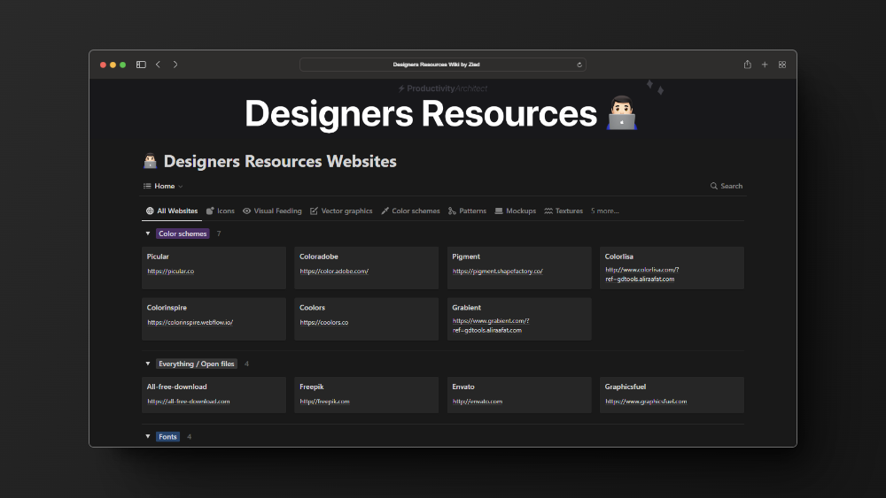Open the coolors.co link
Viewport: 886px width, 498px height.
pyautogui.click(x=323, y=323)
